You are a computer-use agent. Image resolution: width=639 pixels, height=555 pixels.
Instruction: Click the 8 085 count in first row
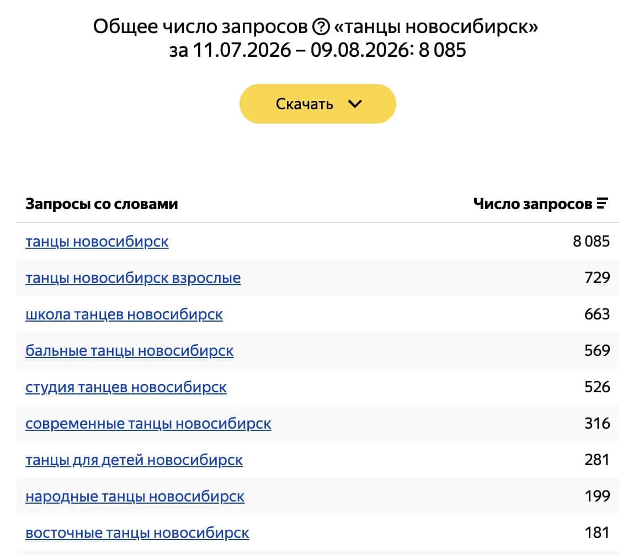coord(592,241)
